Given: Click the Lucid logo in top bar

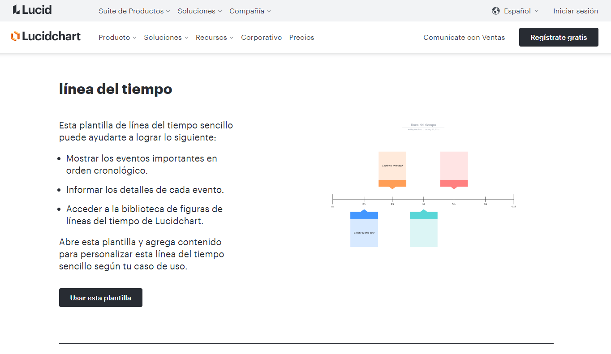Looking at the screenshot, I should (32, 10).
